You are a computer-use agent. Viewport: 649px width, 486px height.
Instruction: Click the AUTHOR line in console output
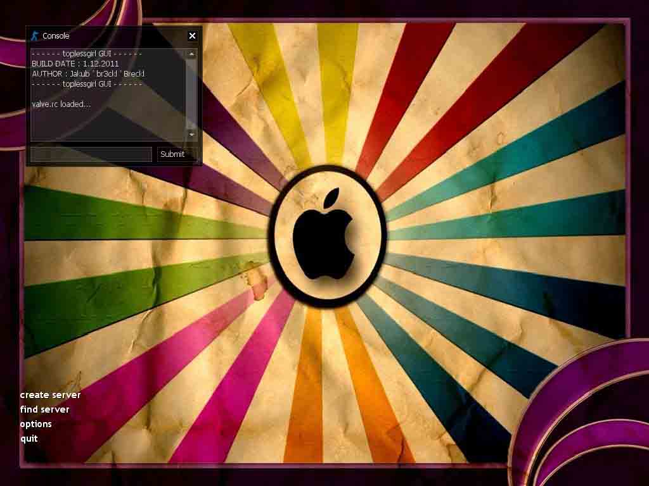point(88,73)
